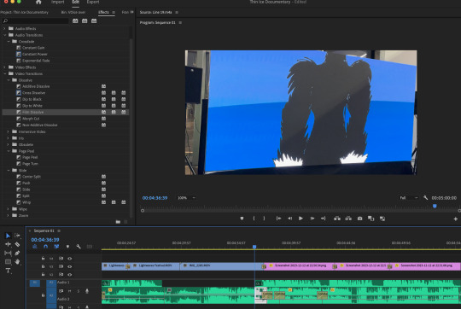The width and height of the screenshot is (461, 309).
Task: Expand the Iris folder
Action: click(9, 138)
